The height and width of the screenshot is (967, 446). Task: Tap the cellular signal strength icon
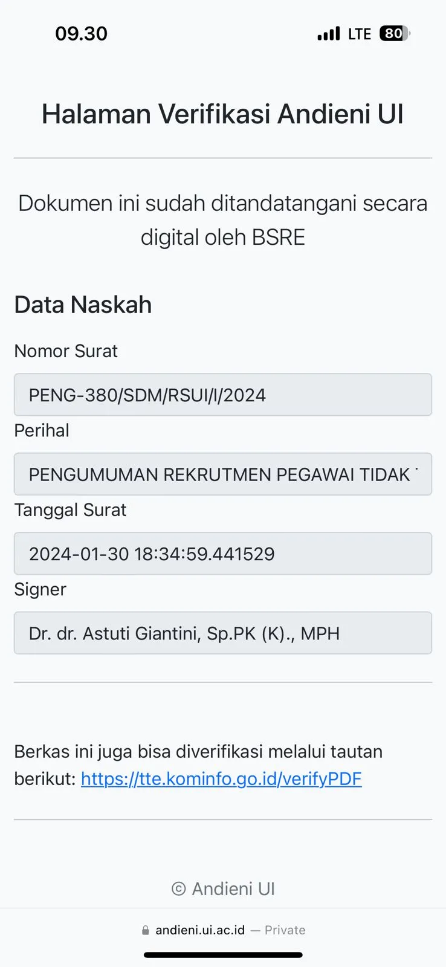[x=328, y=33]
